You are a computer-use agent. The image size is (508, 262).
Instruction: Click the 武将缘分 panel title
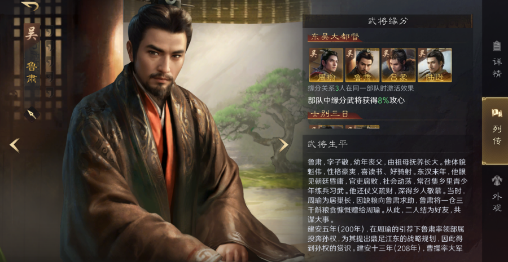point(388,21)
